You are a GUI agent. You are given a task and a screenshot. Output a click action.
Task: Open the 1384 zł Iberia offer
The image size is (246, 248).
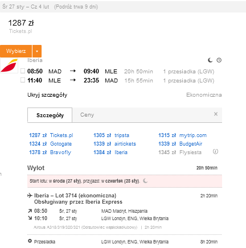(110, 152)
